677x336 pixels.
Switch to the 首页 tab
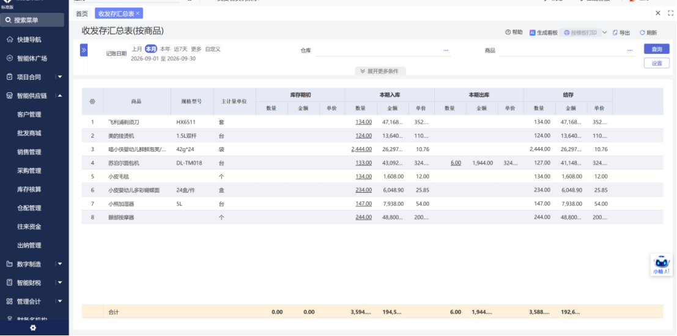point(81,14)
